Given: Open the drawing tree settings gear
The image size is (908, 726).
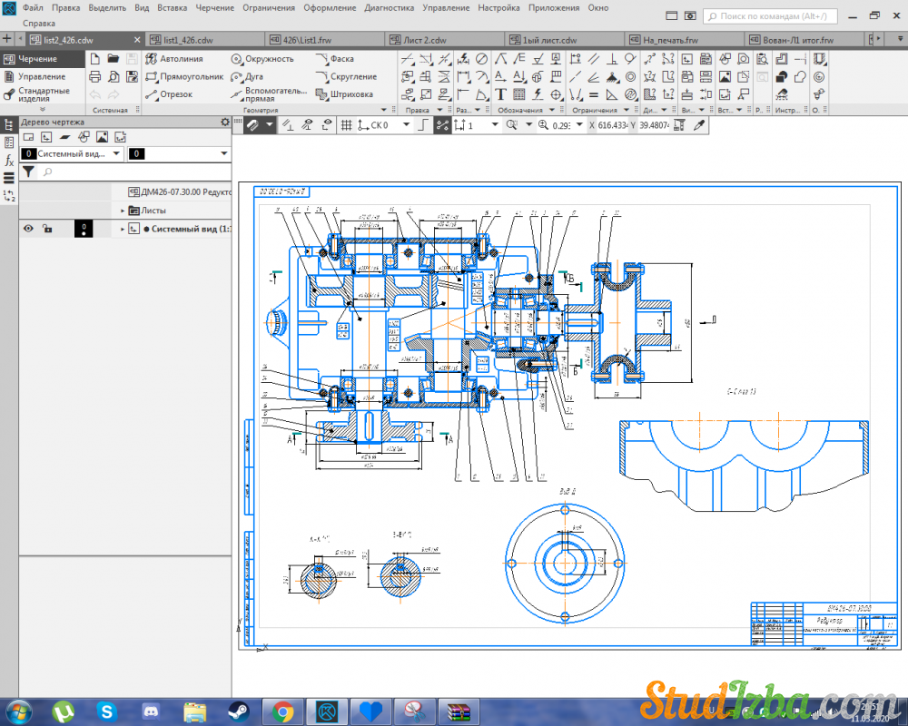Looking at the screenshot, I should pyautogui.click(x=225, y=122).
